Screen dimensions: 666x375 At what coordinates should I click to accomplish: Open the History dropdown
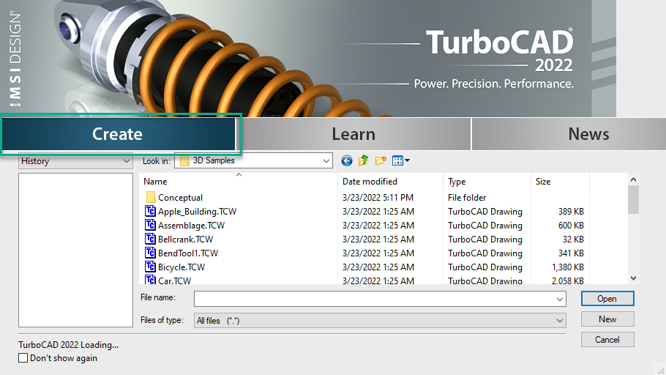[75, 161]
